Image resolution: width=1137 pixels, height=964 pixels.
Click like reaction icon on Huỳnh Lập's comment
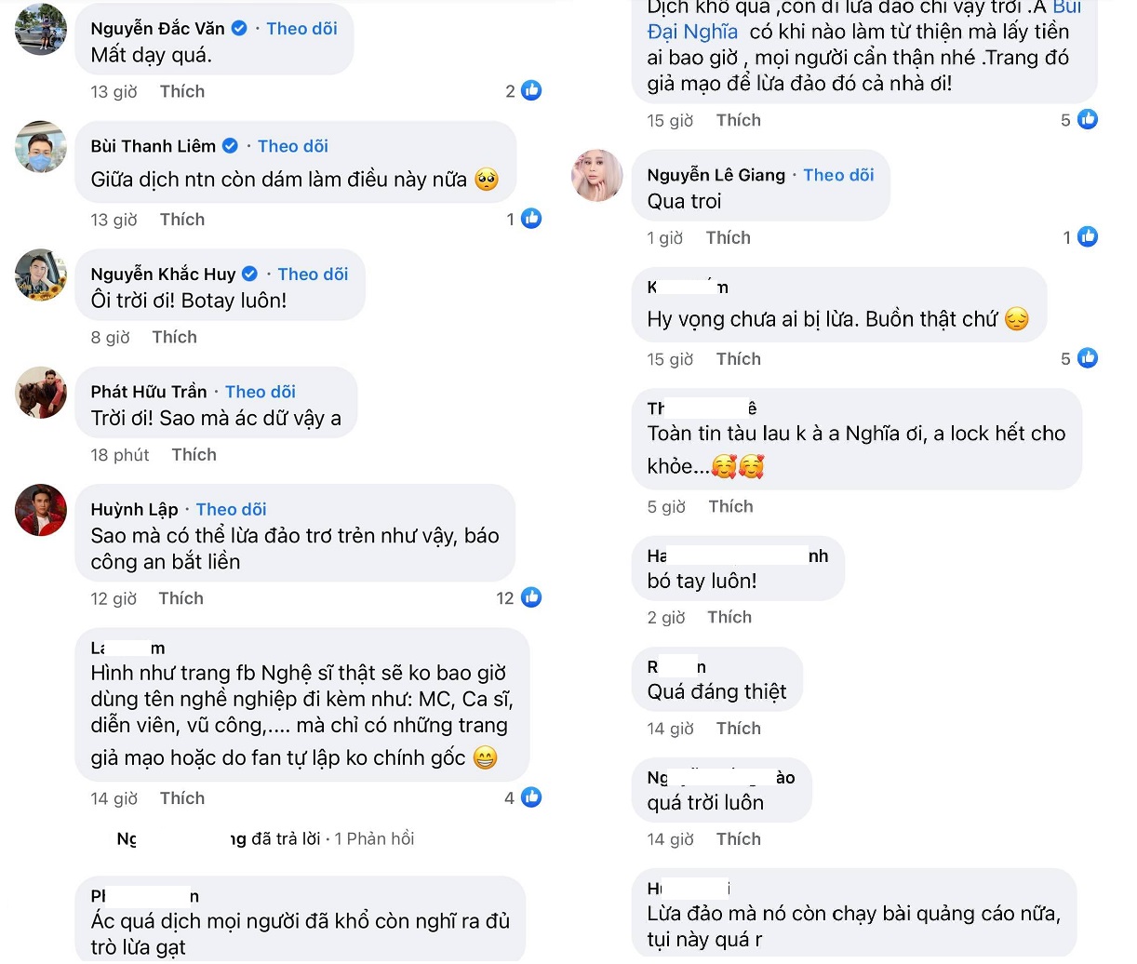(531, 597)
